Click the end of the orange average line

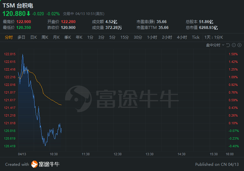pyautogui.click(x=61, y=105)
